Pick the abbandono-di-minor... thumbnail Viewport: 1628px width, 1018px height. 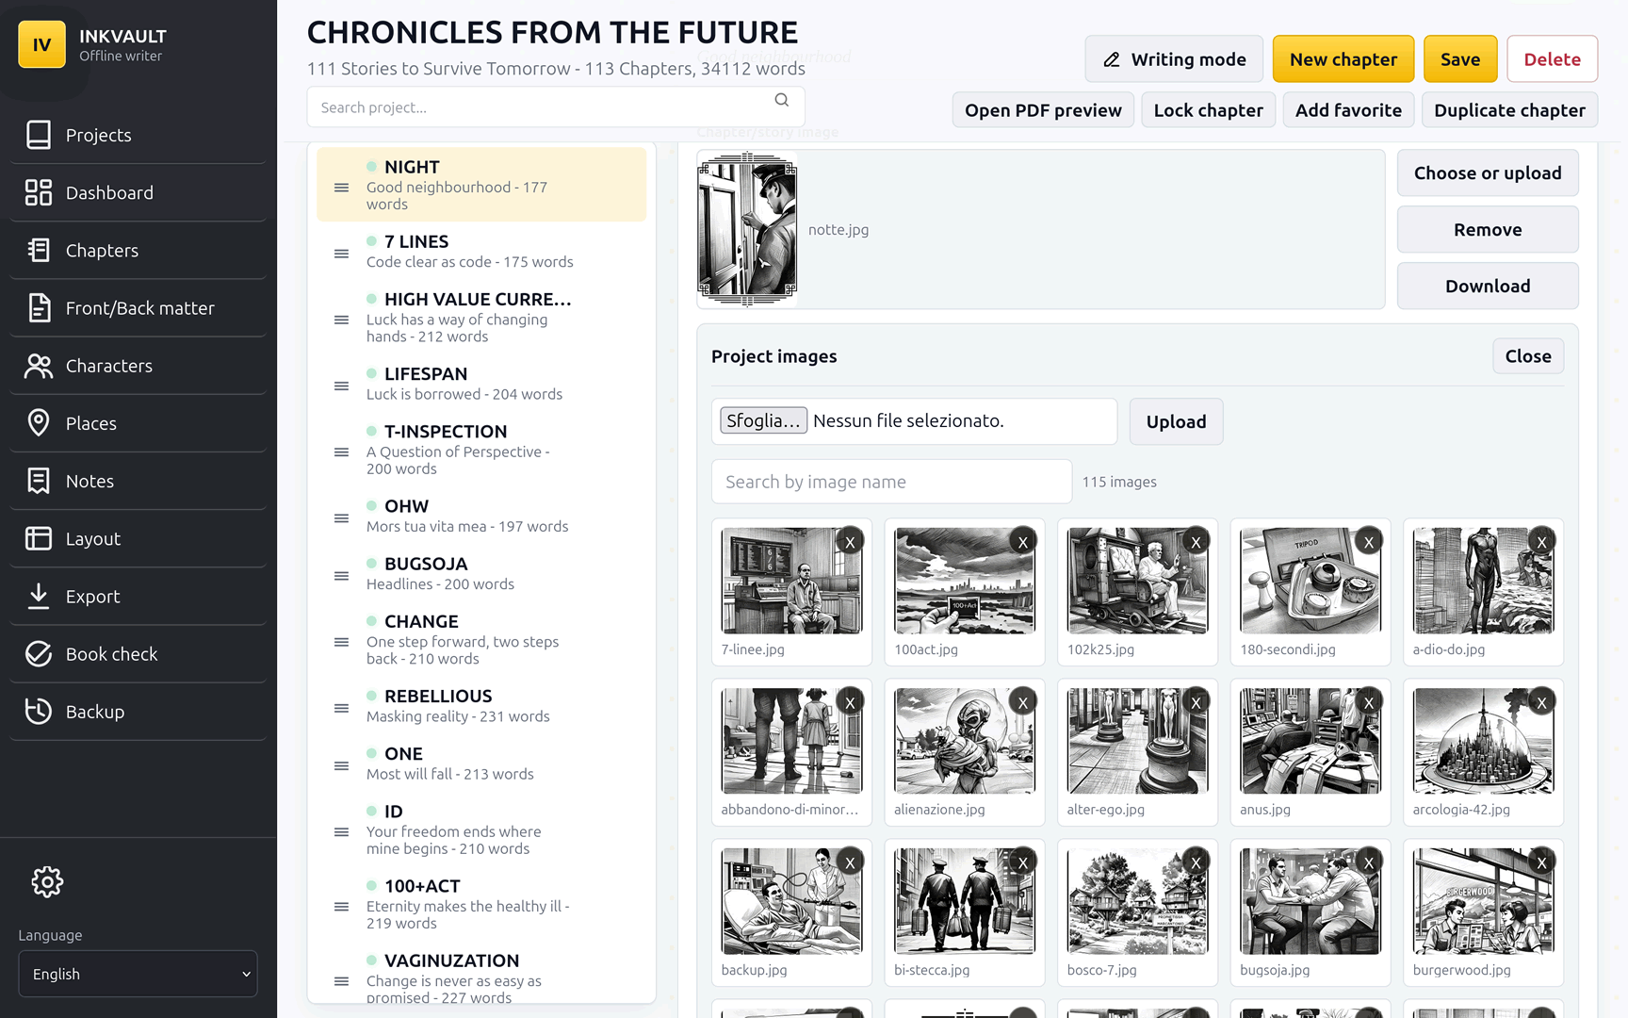pyautogui.click(x=791, y=741)
